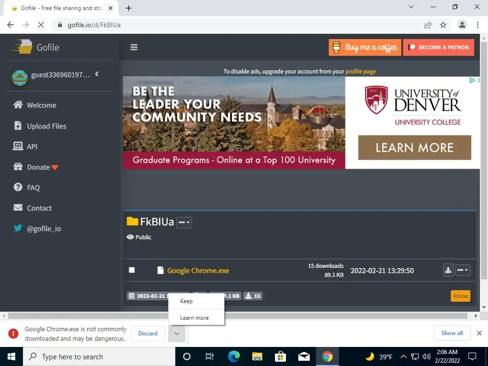Click the browser forward arrow
Viewport: 488px width, 366px height.
[x=26, y=25]
